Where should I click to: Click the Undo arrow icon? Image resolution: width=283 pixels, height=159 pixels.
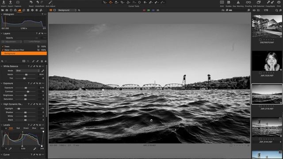click(x=38, y=2)
